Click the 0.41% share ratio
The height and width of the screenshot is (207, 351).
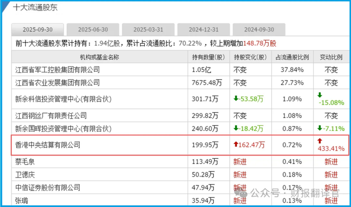click(x=292, y=161)
